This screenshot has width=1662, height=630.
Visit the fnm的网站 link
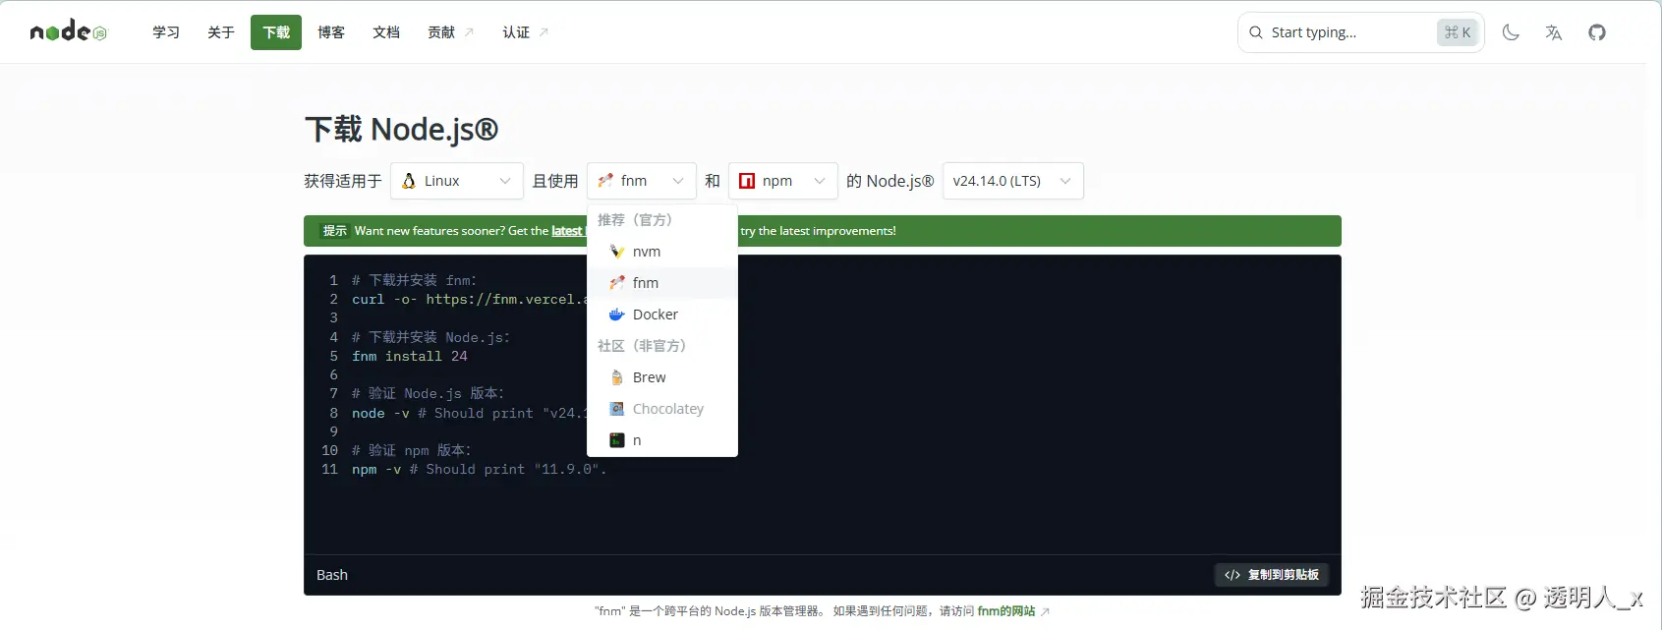pyautogui.click(x=1006, y=611)
